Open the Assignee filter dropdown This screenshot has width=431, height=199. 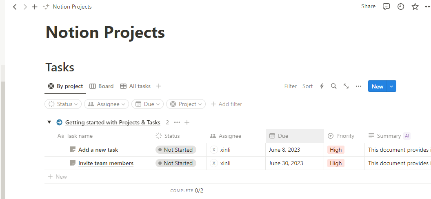click(107, 104)
